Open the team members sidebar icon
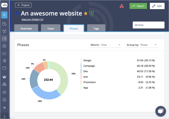169x119 pixels. pyautogui.click(x=4, y=31)
